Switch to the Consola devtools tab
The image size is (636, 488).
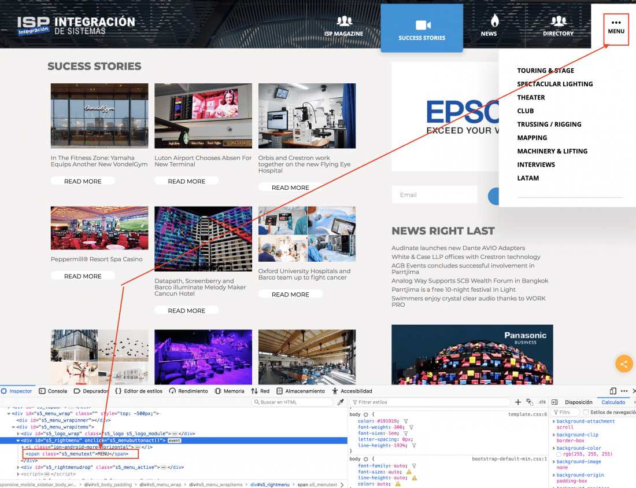pos(53,391)
